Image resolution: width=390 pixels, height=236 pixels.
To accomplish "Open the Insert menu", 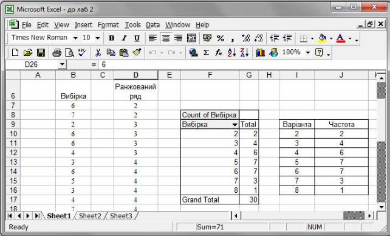I will (x=83, y=25).
